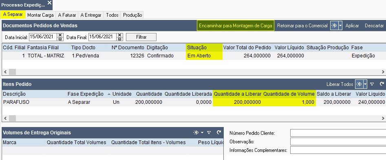Open dropdown beside Documentos Pedidos view icon
Image resolution: width=386 pixels, height=160 pixels.
tap(340, 26)
